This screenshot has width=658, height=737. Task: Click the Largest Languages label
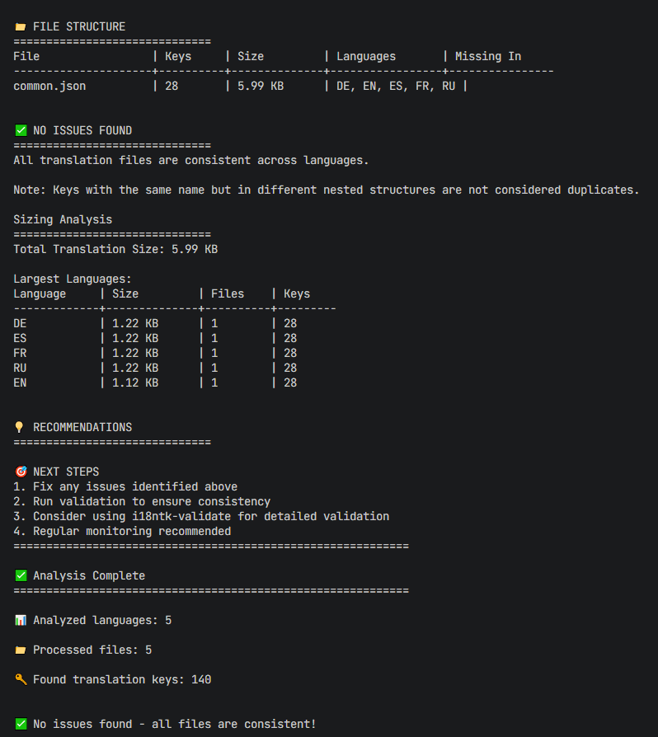73,279
